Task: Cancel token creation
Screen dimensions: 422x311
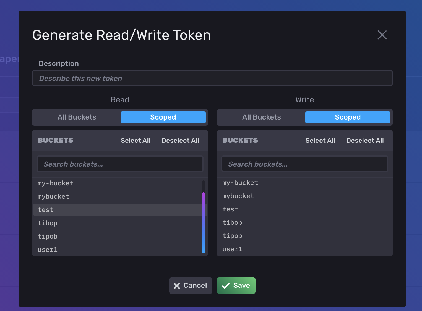Action: click(x=191, y=285)
